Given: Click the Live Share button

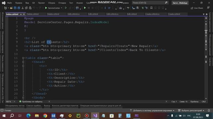Looking at the screenshot, I should point(197,8).
